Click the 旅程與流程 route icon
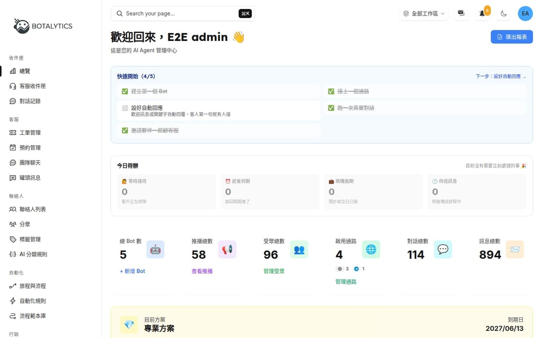This screenshot has width=542, height=338. point(13,286)
